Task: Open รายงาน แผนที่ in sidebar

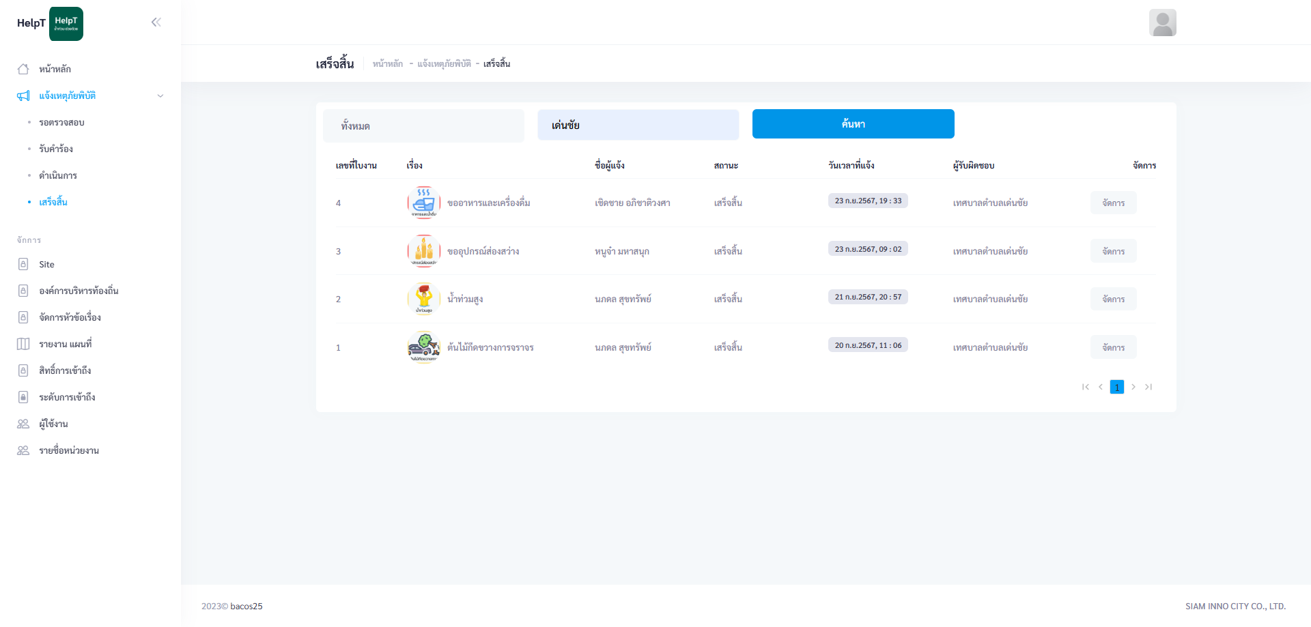Action: [x=65, y=344]
